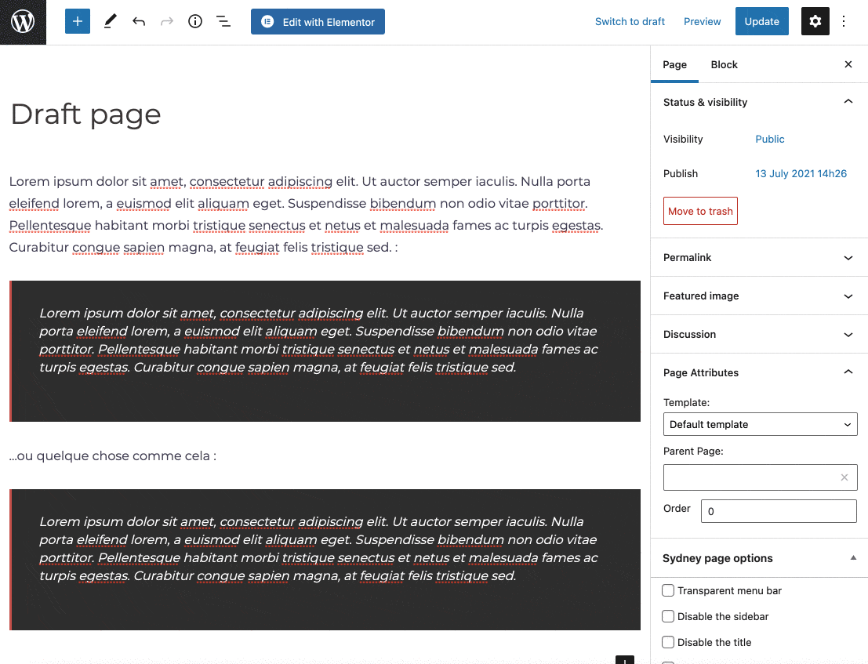Screen dimensions: 868x664
Task: Open the List View outline icon
Action: coord(223,21)
